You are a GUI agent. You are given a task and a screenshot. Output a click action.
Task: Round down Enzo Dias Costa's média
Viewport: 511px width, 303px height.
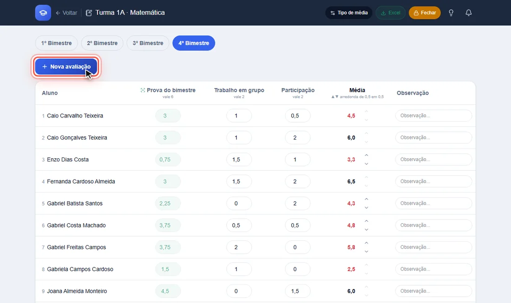pos(367,164)
